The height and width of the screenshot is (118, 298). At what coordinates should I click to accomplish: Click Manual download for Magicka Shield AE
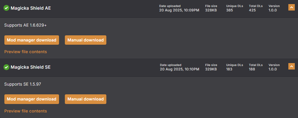pyautogui.click(x=86, y=40)
